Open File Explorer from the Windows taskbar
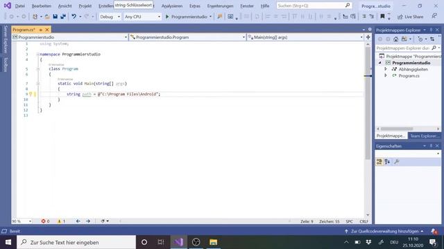 tap(213, 242)
